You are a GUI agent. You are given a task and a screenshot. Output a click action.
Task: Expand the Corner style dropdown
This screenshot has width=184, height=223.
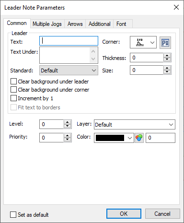click(x=143, y=42)
